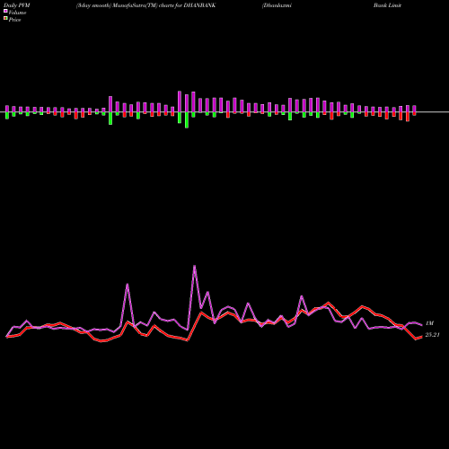The height and width of the screenshot is (449, 449).
Task: Select the 'Volume' legend label
Action: pos(17,13)
